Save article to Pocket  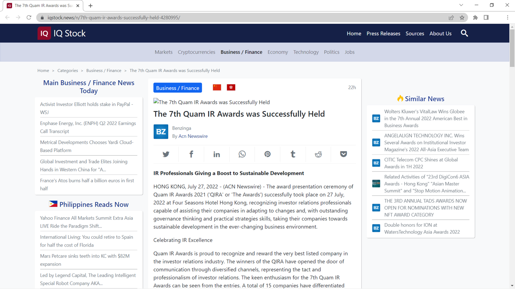(x=343, y=154)
